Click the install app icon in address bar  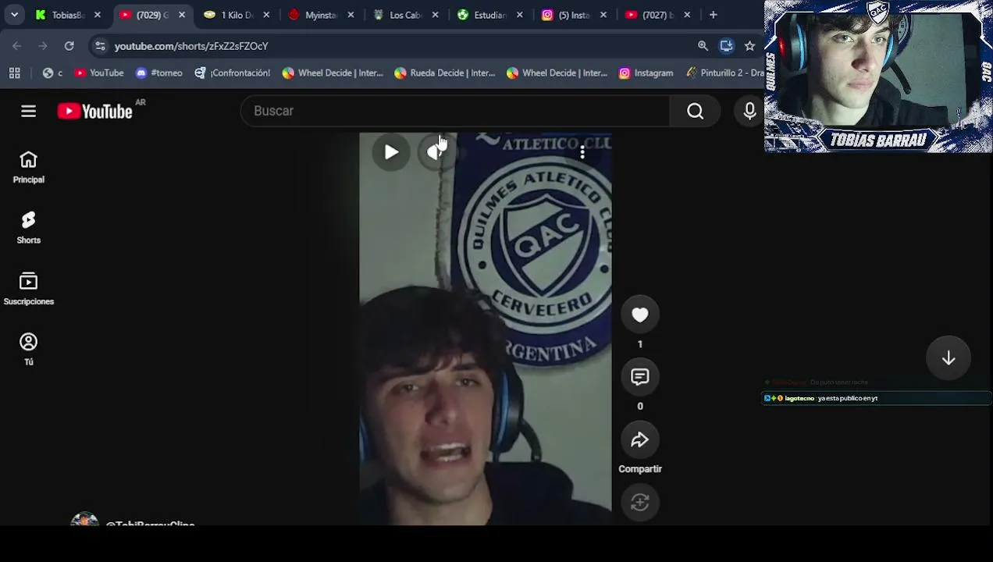tap(726, 46)
